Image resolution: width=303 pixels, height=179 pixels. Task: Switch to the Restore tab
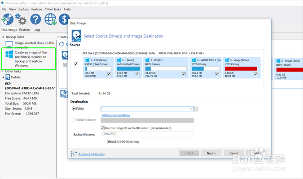tap(25, 30)
